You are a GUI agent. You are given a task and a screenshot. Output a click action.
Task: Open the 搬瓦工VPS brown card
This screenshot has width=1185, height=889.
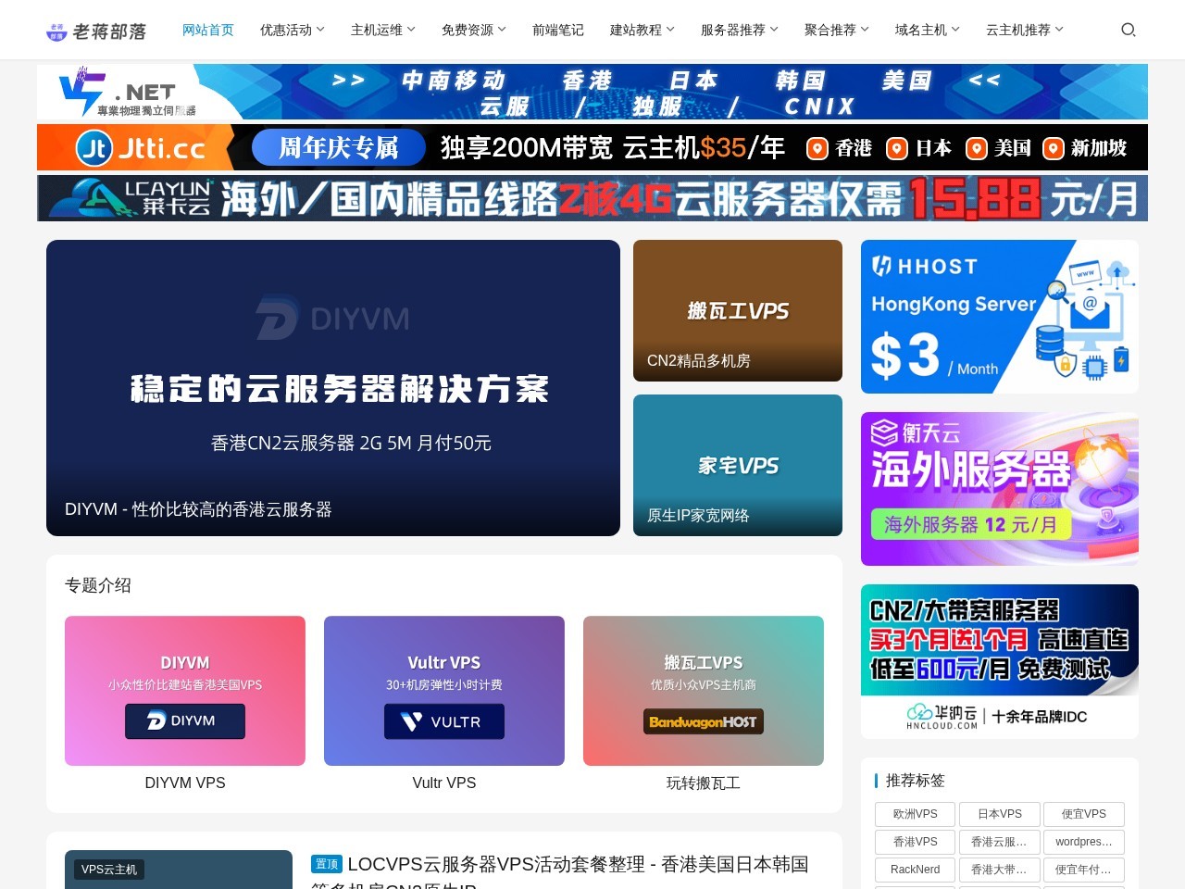[x=738, y=310]
